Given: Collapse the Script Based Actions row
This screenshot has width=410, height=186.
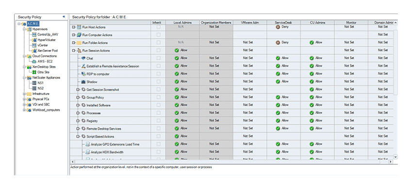Looking at the screenshot, I should tap(78, 137).
